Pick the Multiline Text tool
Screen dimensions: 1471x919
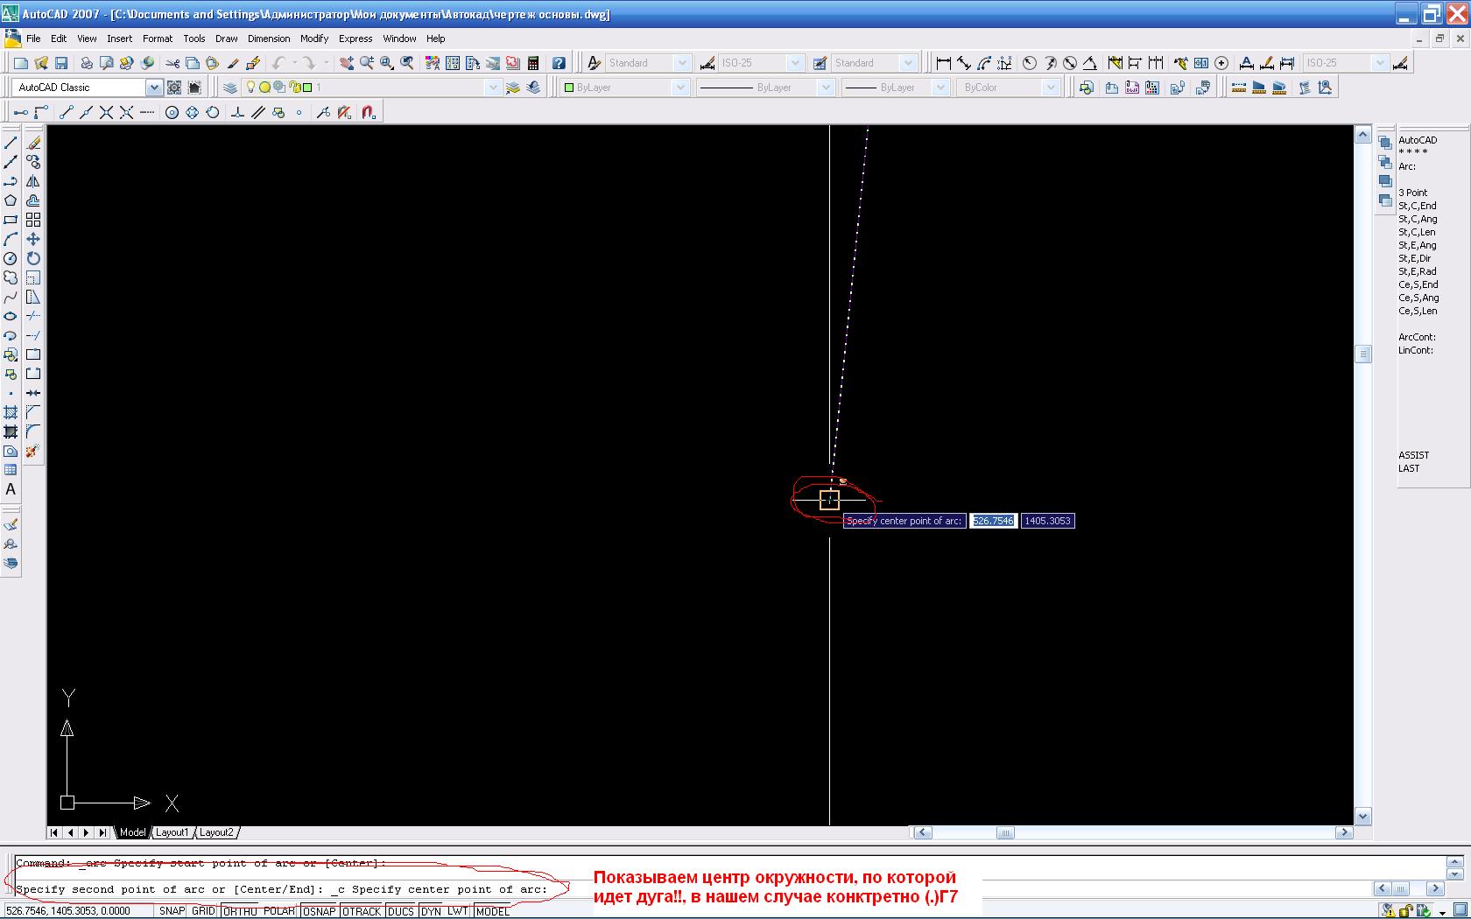point(11,489)
